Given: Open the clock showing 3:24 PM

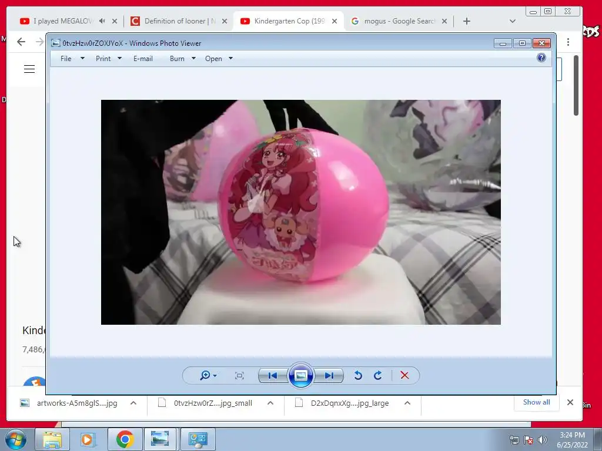Looking at the screenshot, I should click(572, 440).
